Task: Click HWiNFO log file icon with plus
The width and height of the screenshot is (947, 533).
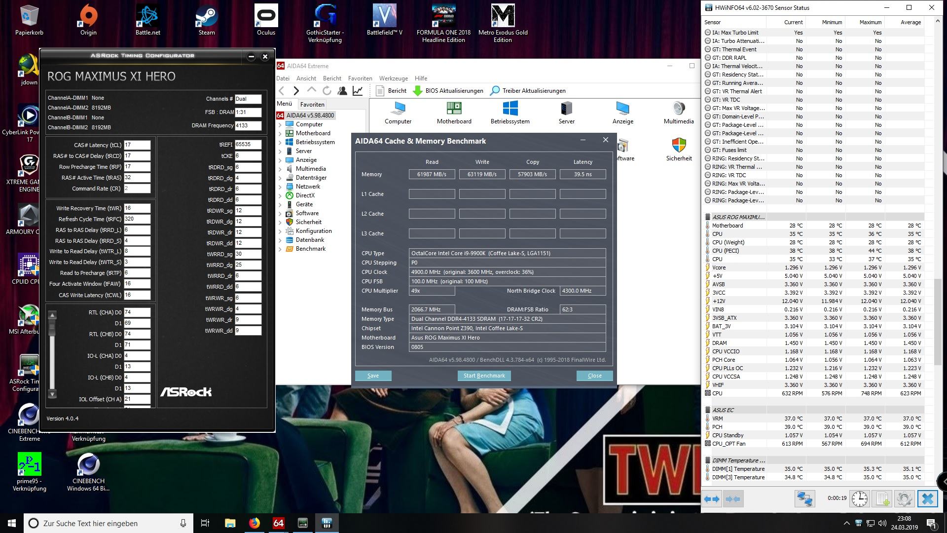Action: [x=882, y=498]
